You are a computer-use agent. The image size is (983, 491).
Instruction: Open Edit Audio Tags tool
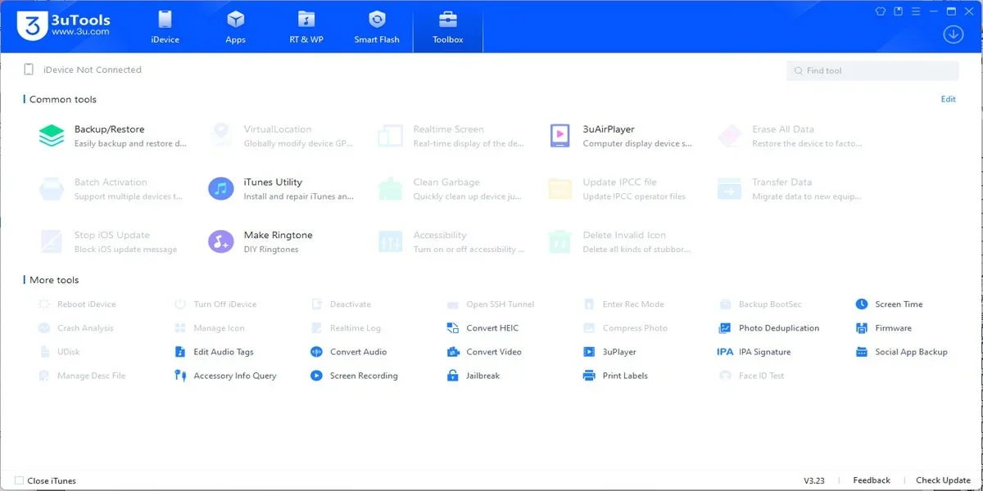tap(214, 352)
